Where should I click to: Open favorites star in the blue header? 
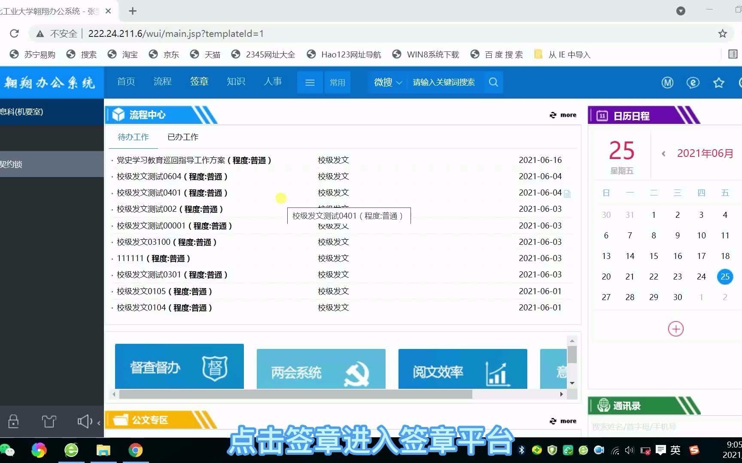(719, 83)
